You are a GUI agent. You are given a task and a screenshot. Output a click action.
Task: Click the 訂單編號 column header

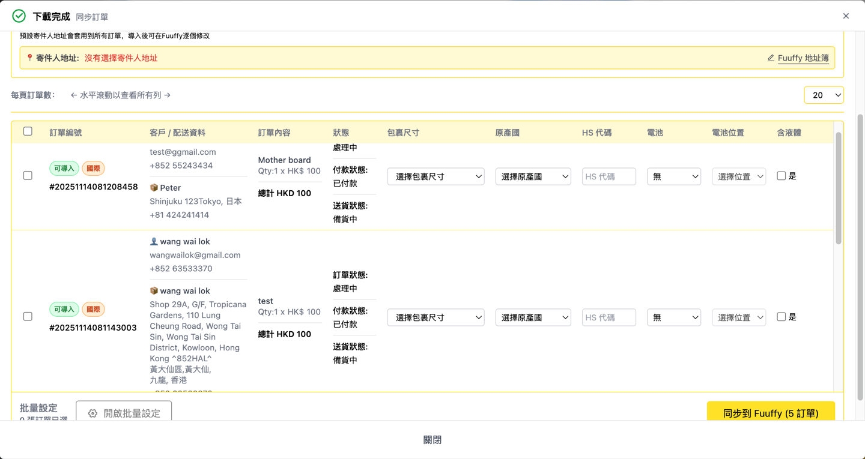pyautogui.click(x=65, y=133)
